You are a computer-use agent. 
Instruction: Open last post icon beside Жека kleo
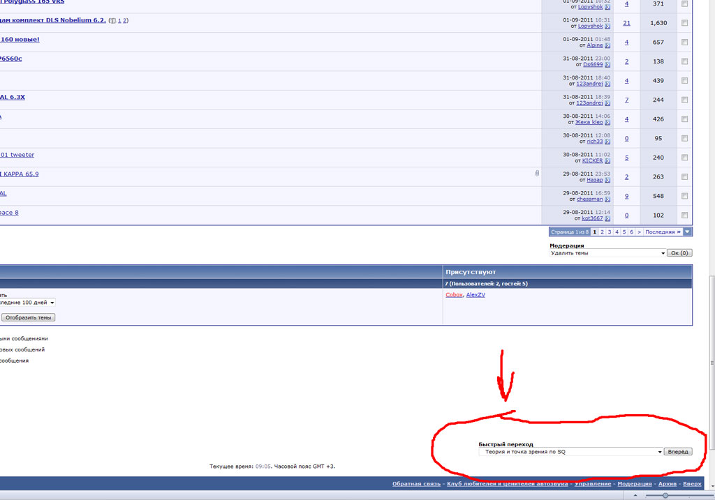[607, 122]
